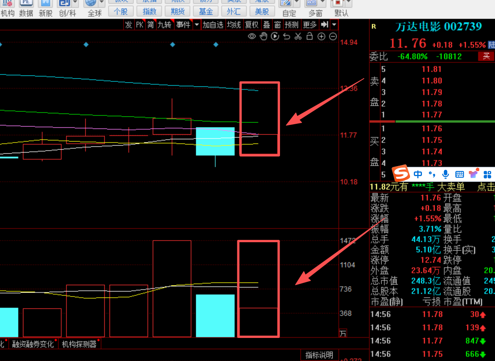Toggle the eye visibility icon

(x=252, y=37)
